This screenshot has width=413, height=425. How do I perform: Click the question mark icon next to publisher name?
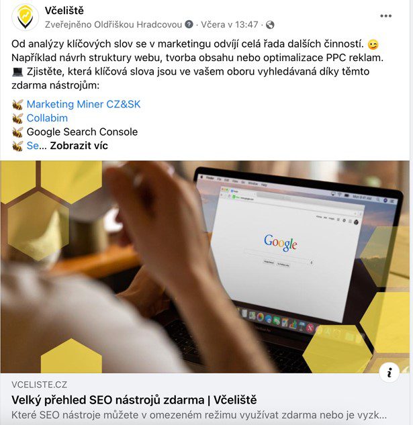click(x=189, y=24)
